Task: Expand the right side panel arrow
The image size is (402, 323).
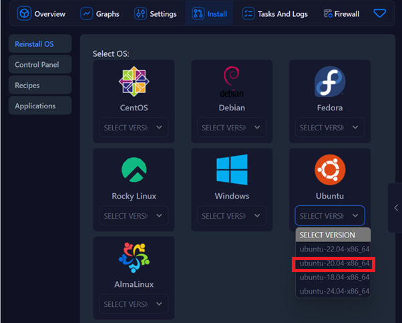Action: tap(395, 208)
